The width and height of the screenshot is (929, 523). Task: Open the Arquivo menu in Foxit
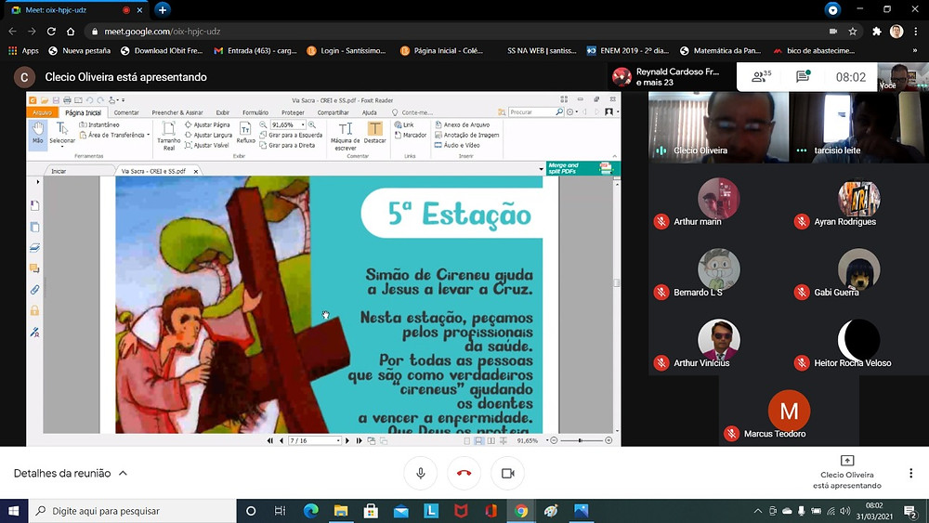tap(42, 112)
